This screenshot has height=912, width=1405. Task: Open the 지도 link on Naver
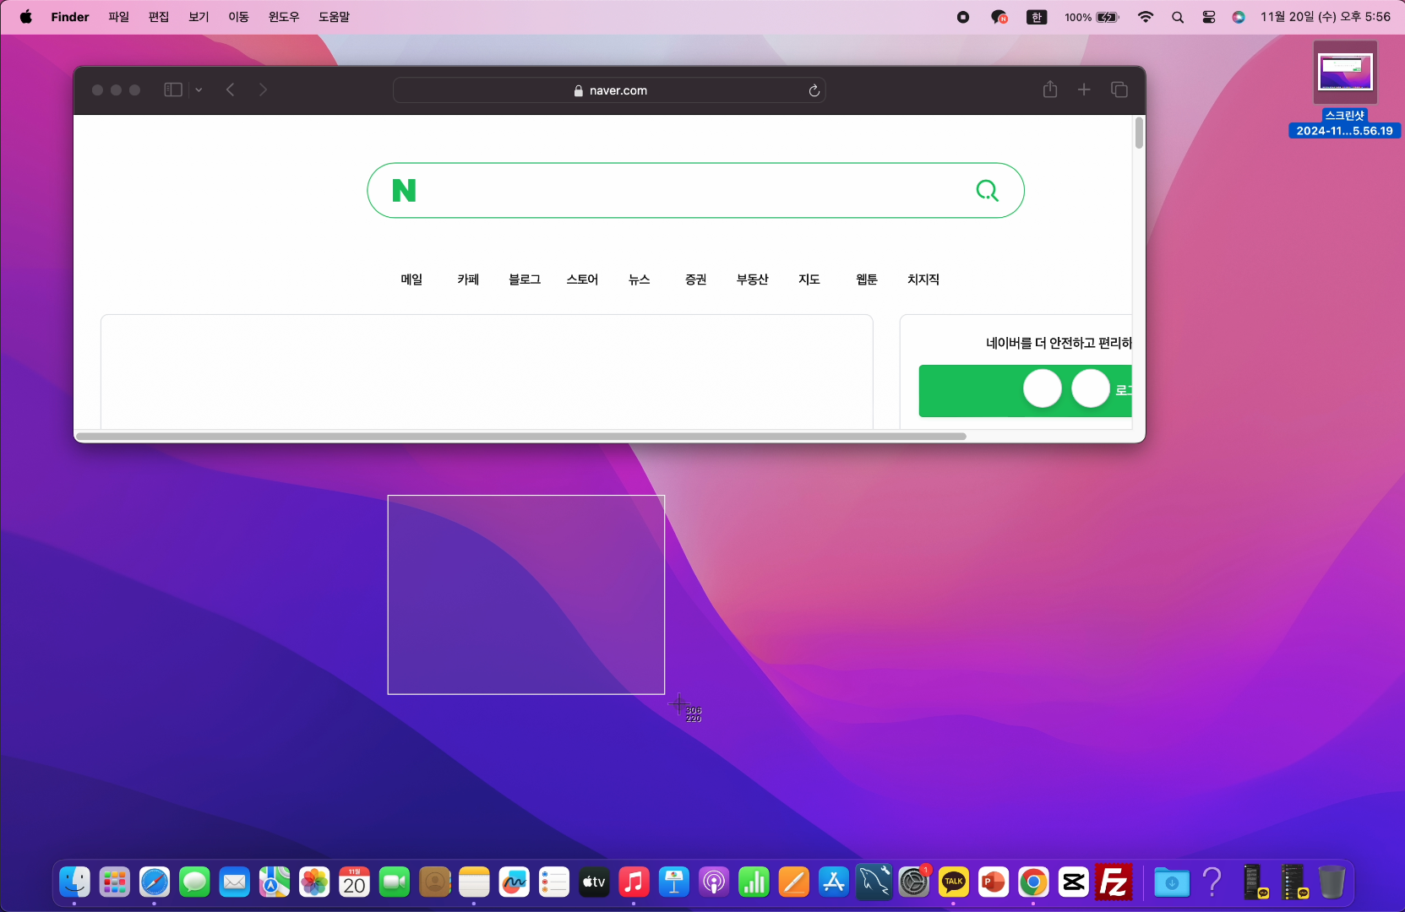pos(809,280)
